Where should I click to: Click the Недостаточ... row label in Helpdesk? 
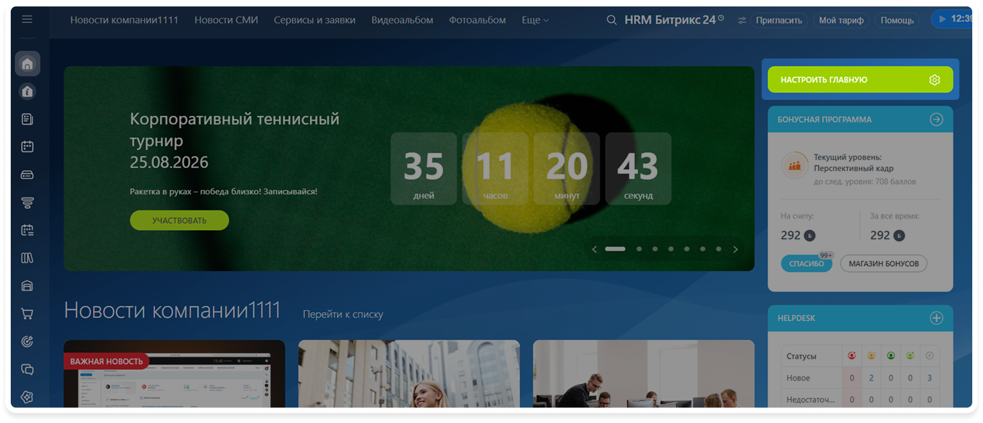point(811,399)
